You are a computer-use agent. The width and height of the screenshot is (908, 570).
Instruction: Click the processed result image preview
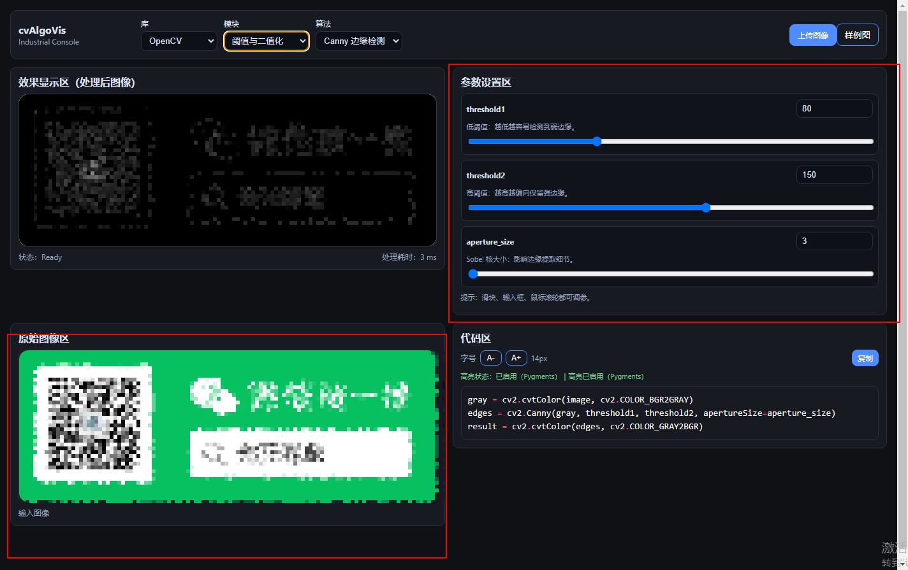pyautogui.click(x=228, y=170)
